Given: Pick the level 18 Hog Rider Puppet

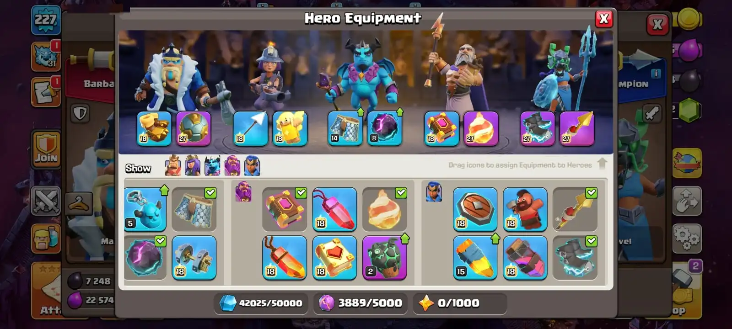Looking at the screenshot, I should pos(525,209).
